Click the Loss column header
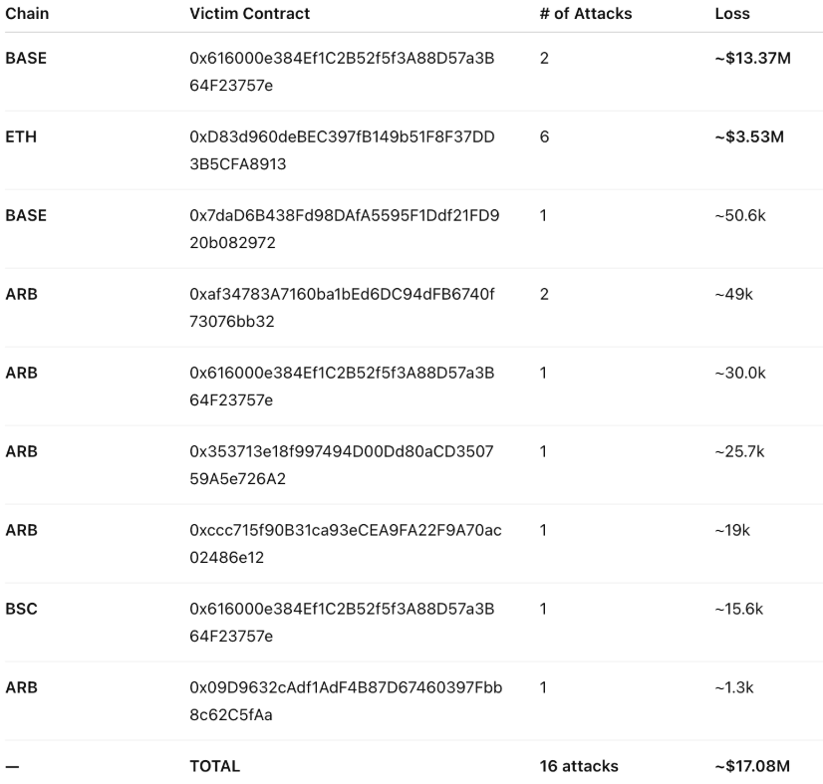Image resolution: width=823 pixels, height=784 pixels. 732,14
